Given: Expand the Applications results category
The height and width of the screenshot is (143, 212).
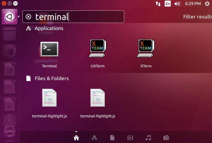Looking at the screenshot, I should coord(49,28).
